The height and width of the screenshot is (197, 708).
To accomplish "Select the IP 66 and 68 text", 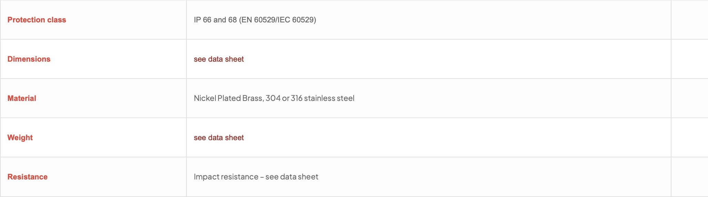I will coord(215,20).
